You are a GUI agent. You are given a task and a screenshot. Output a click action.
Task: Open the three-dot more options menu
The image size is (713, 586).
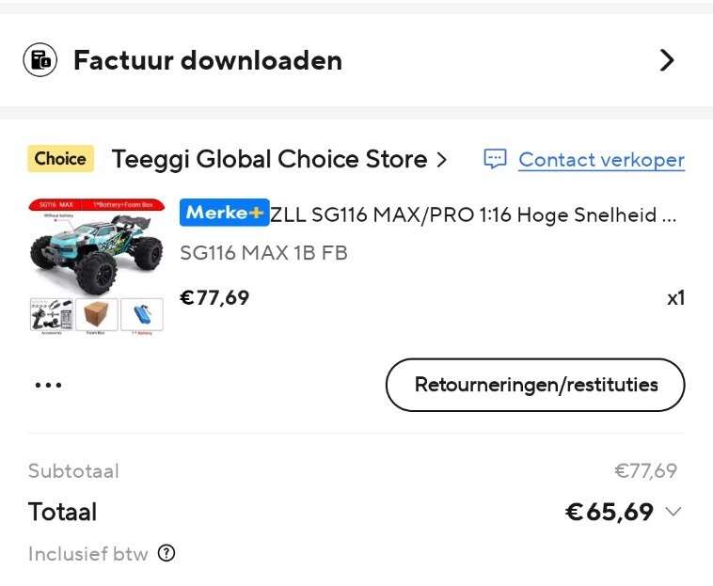point(48,385)
